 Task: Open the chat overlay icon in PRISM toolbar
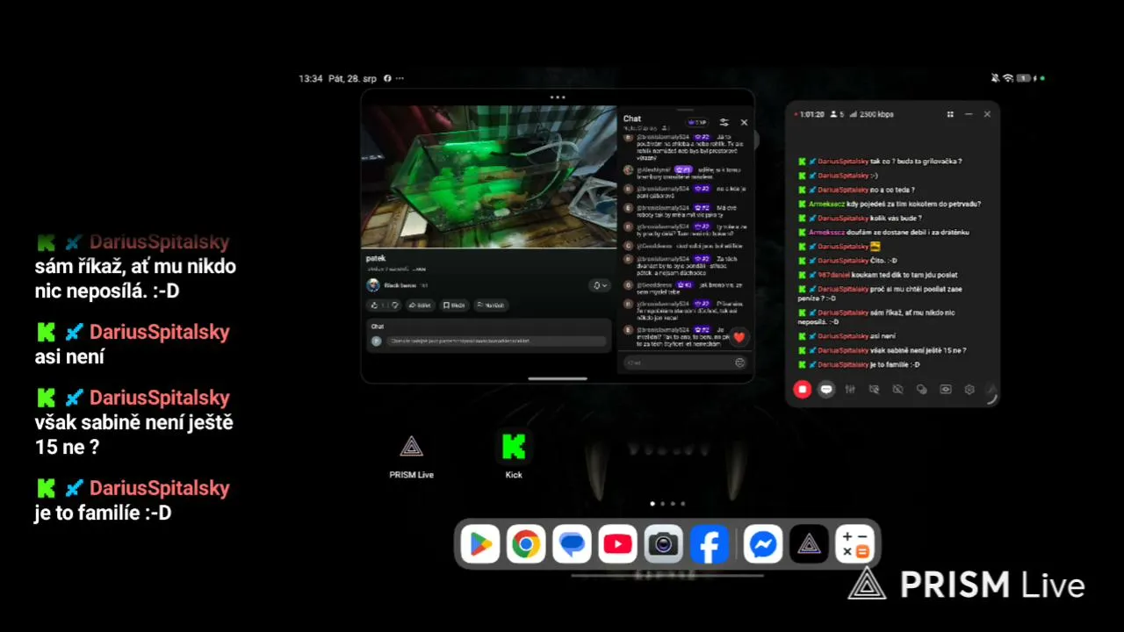point(921,390)
